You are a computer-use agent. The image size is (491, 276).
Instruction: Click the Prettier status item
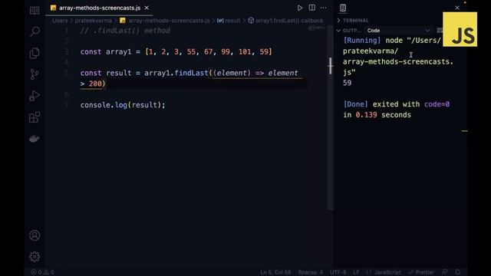coord(421,272)
